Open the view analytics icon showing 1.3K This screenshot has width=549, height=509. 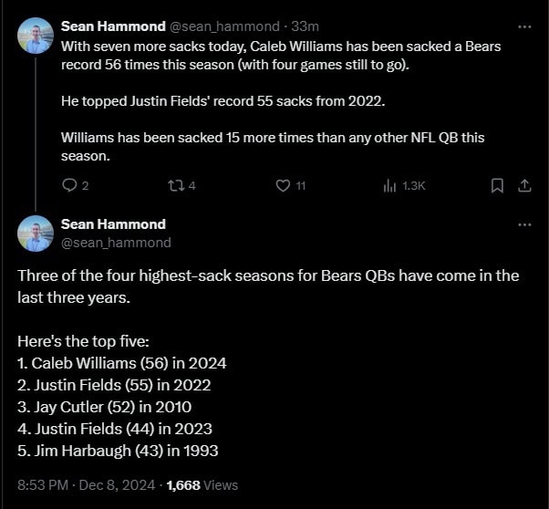(x=389, y=185)
